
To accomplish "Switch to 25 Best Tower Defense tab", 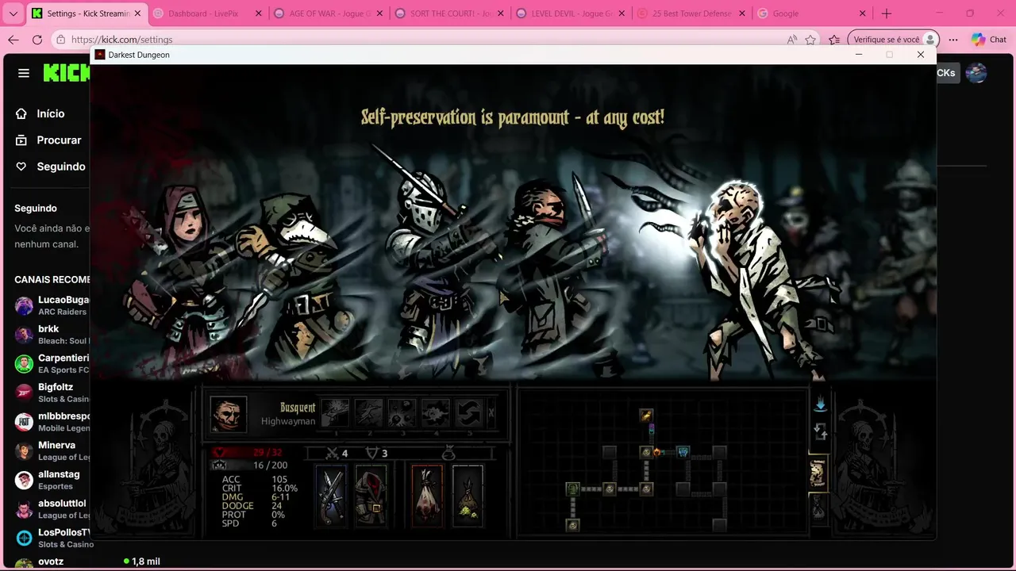I will coord(691,13).
